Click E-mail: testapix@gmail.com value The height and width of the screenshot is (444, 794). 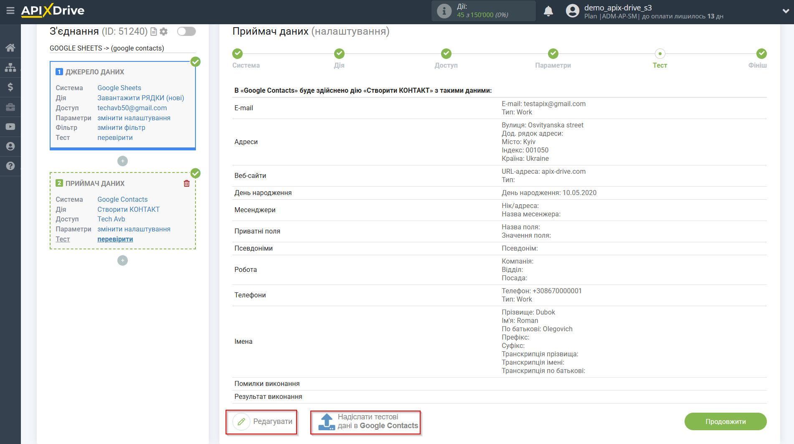543,104
